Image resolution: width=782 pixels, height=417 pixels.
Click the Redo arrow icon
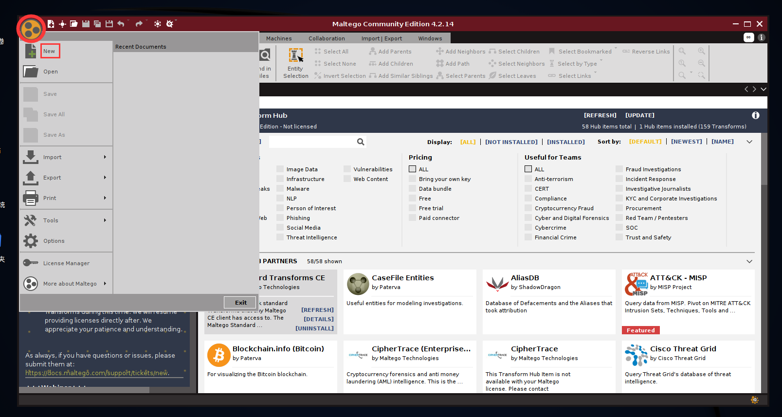pos(139,23)
